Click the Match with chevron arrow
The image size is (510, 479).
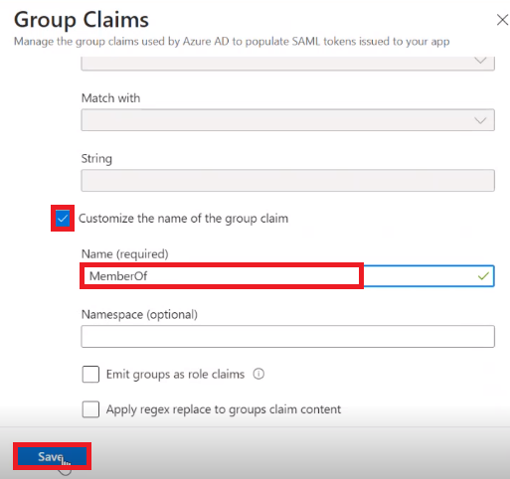tap(480, 120)
